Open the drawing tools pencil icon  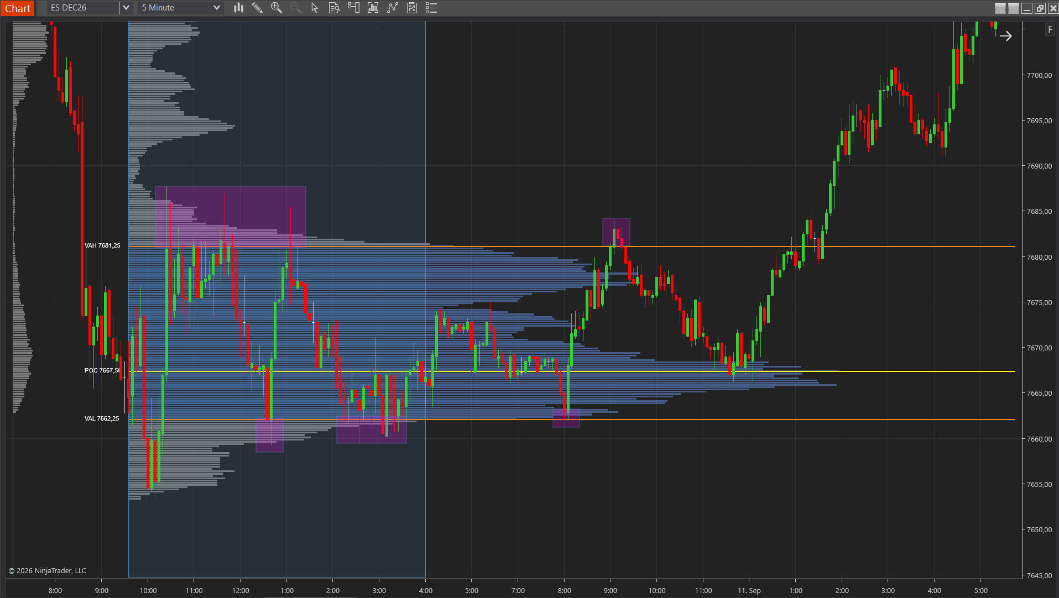(x=257, y=8)
